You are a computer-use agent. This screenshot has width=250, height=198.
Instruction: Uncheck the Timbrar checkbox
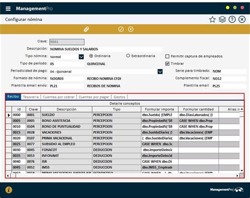pyautogui.click(x=167, y=64)
